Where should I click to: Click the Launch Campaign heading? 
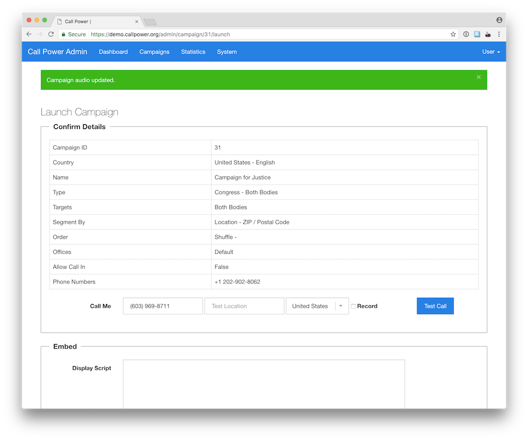click(79, 112)
